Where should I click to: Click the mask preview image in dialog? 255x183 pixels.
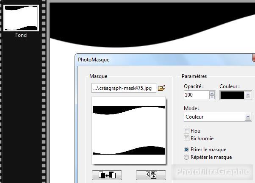[x=129, y=130]
